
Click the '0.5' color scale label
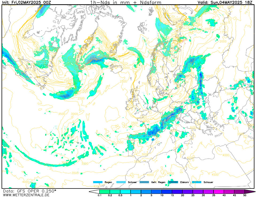[120, 195]
